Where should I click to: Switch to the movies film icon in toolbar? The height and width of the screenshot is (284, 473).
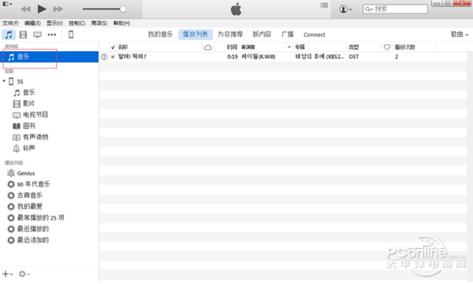23,35
